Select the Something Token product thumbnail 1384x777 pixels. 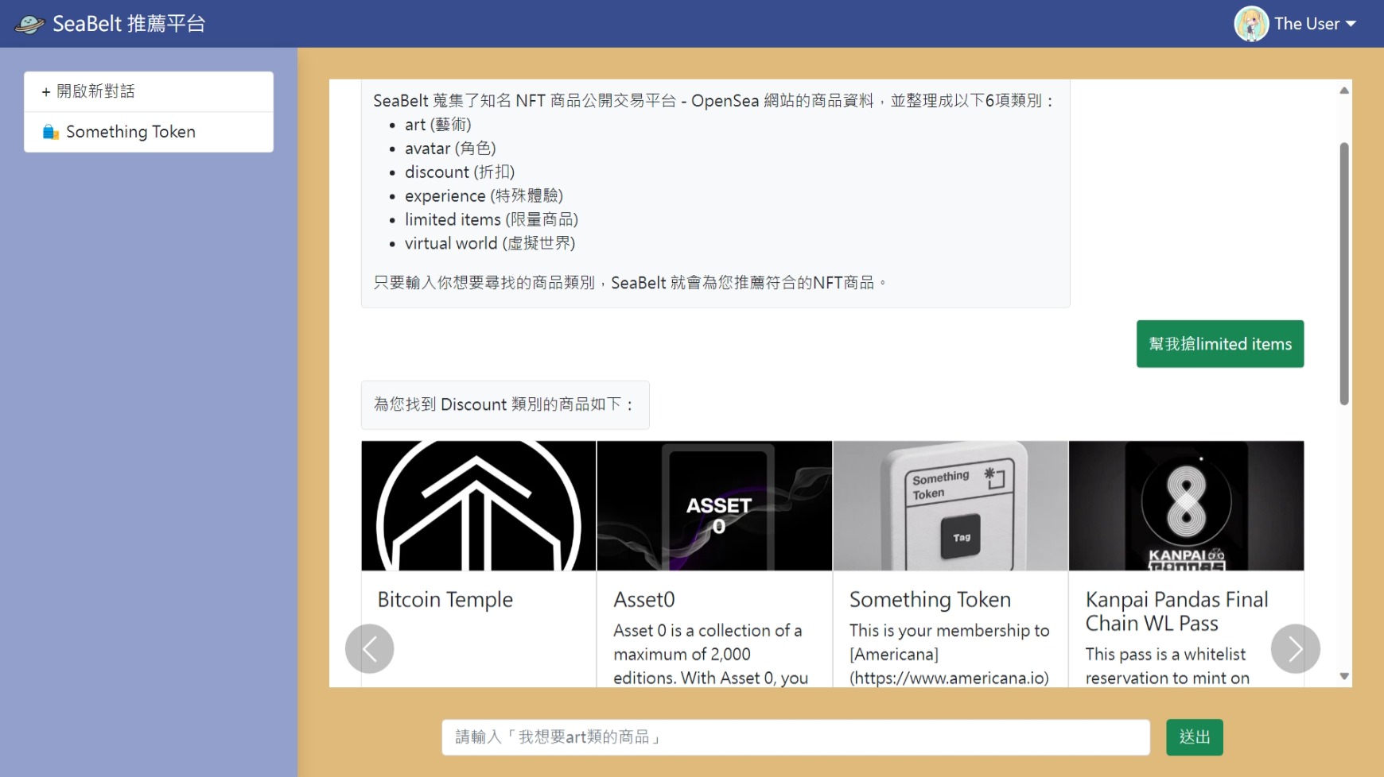(x=951, y=506)
